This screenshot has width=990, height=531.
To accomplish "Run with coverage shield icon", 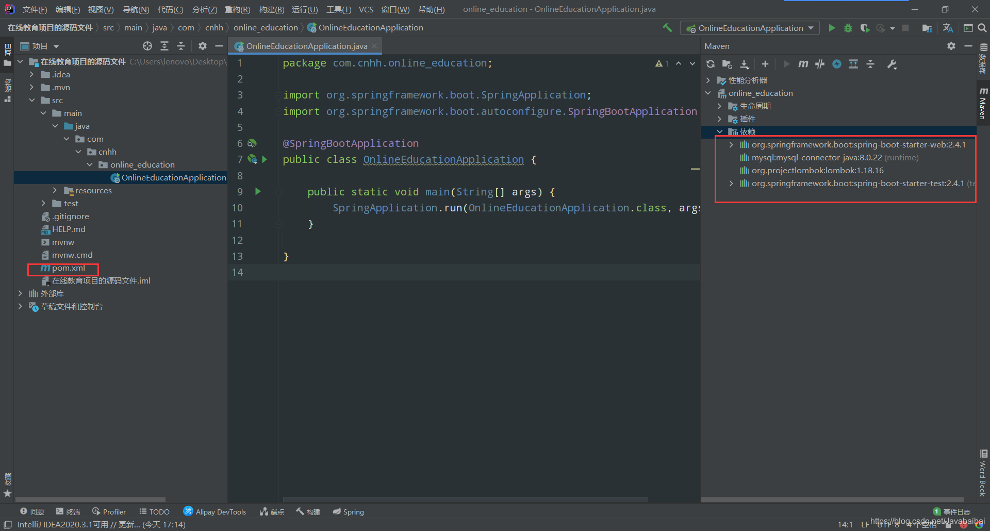I will point(865,28).
